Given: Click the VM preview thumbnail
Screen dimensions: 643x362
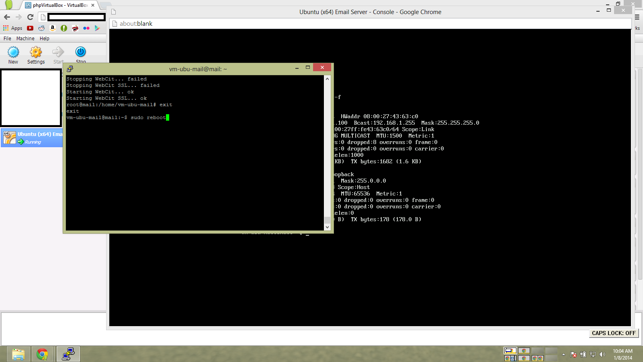Looking at the screenshot, I should coord(31,98).
